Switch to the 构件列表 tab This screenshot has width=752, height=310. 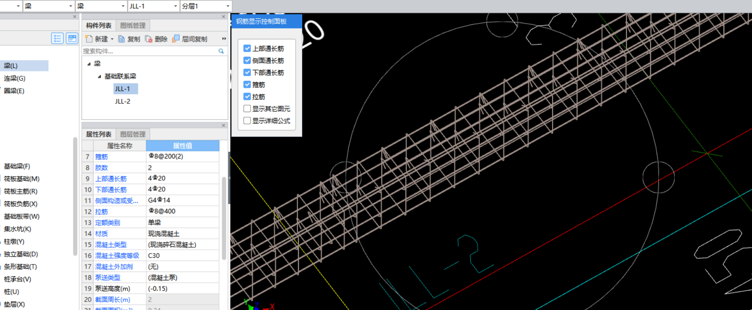(99, 26)
